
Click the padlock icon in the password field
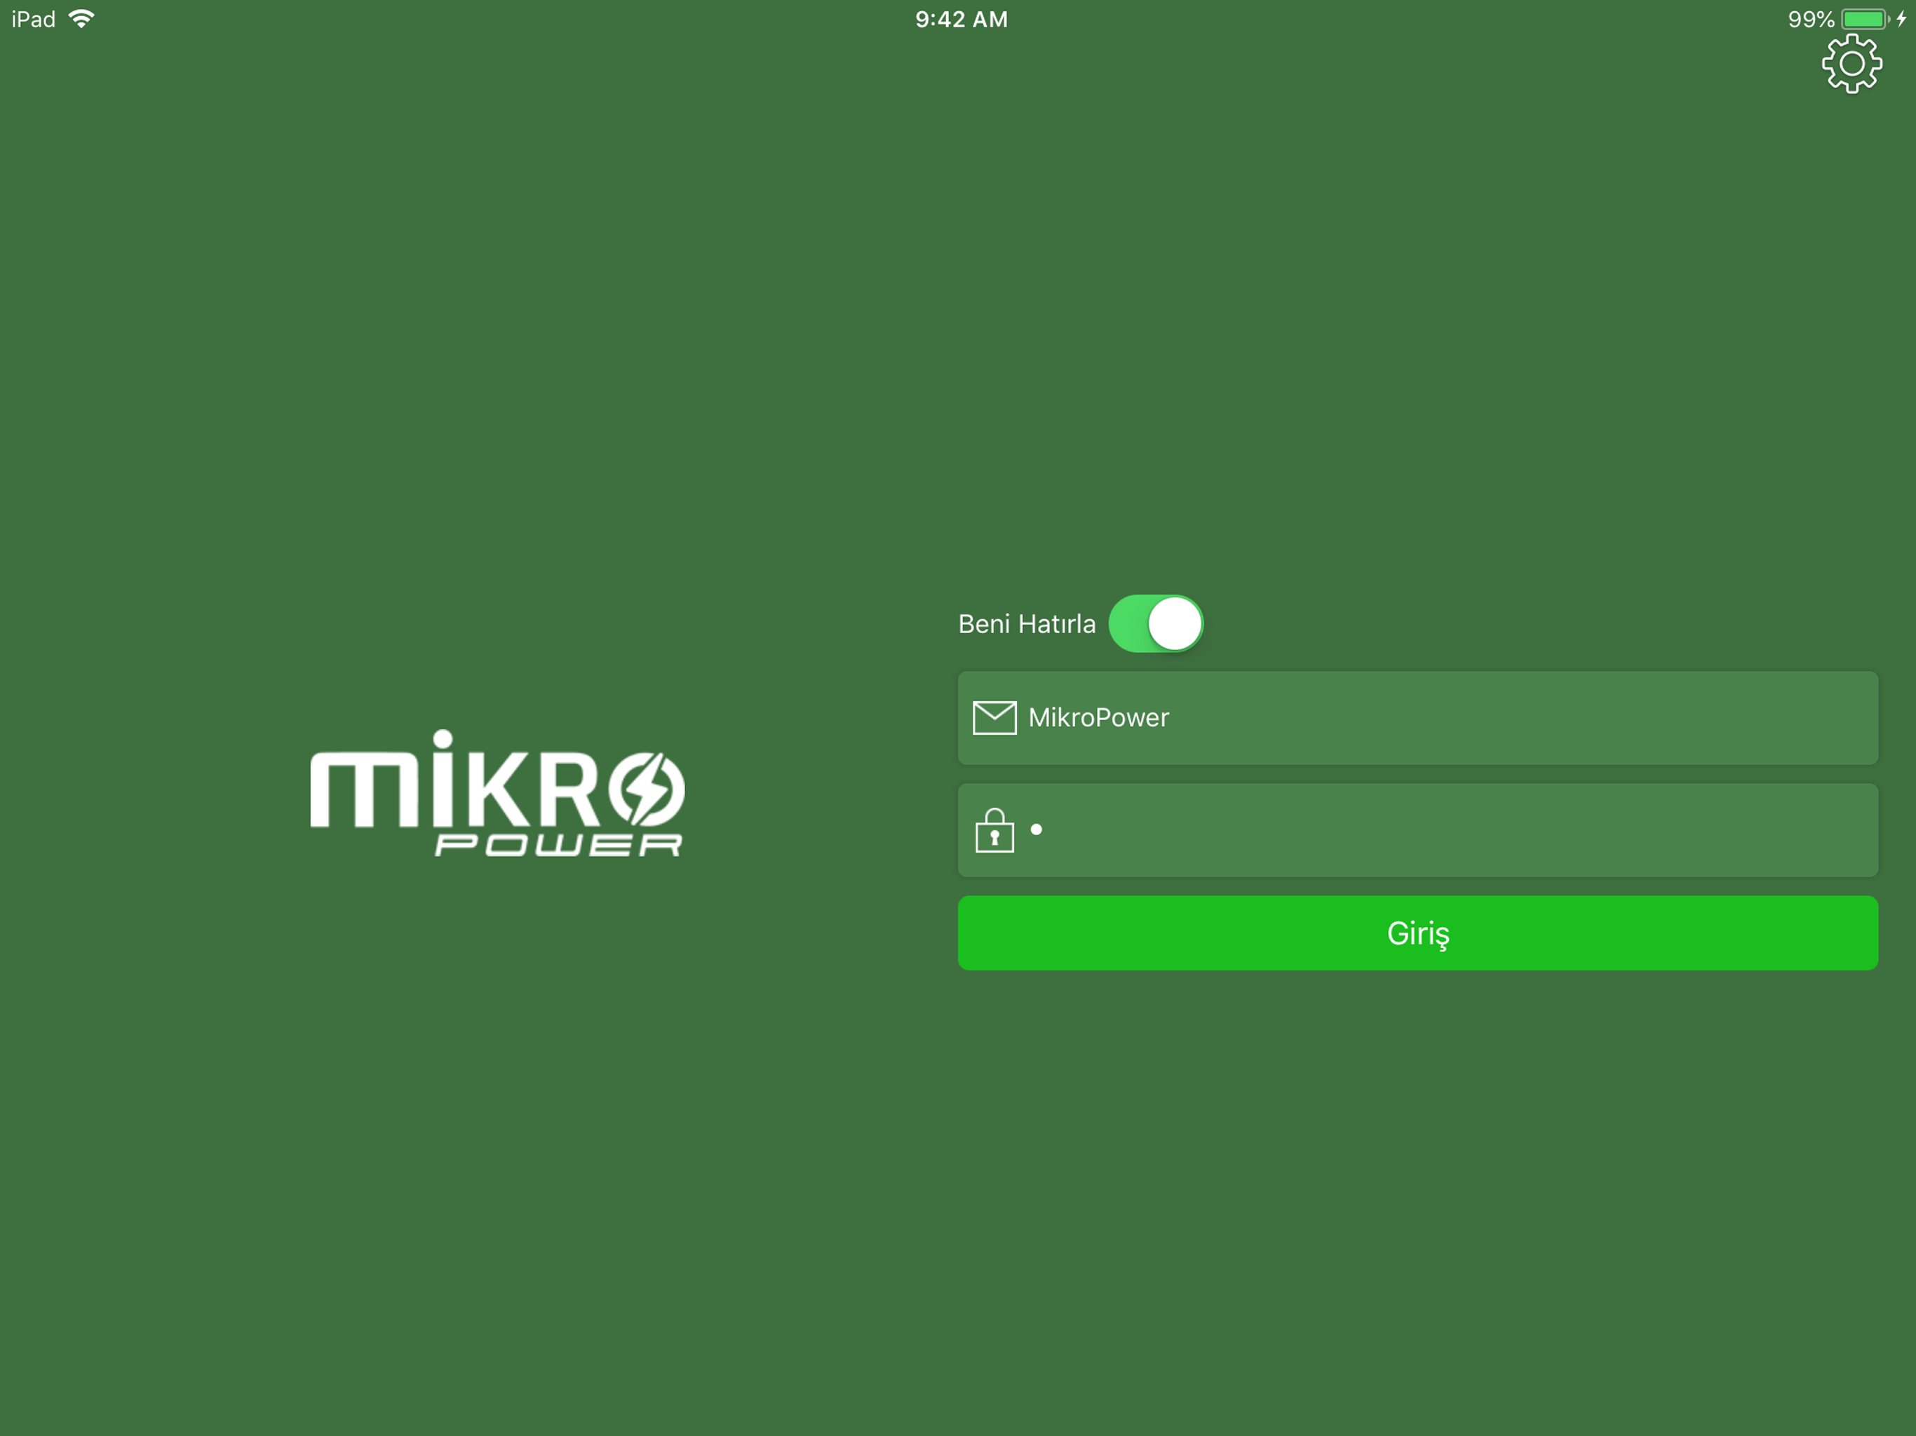[x=994, y=831]
